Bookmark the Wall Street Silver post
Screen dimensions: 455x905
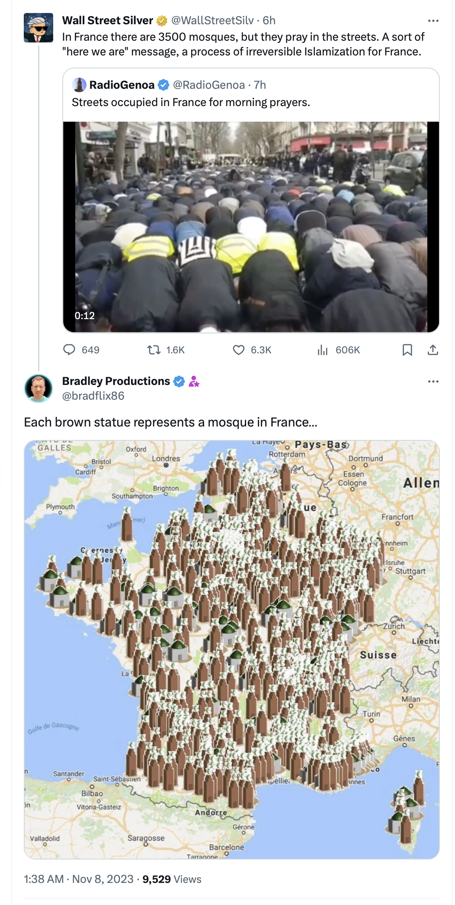407,349
